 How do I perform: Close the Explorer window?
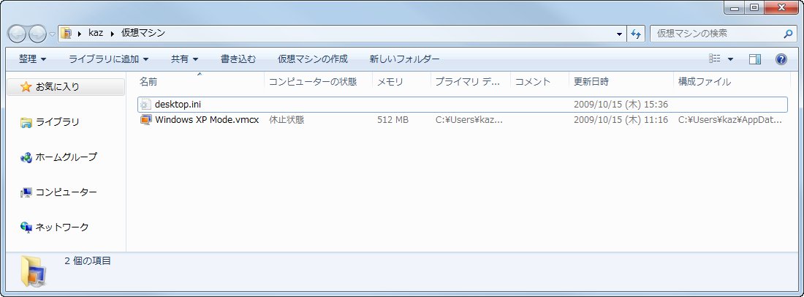pos(781,7)
